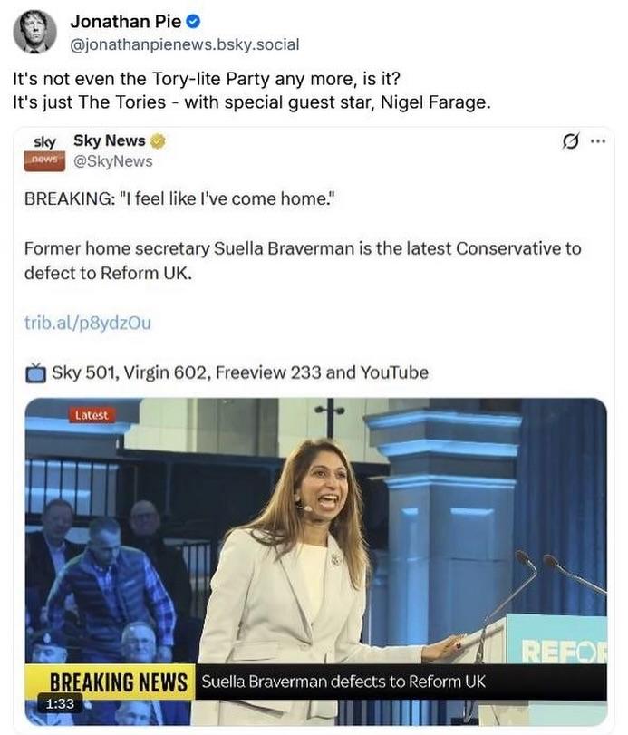Click the Grok slash icon on quoted post
628x735 pixels.
coord(570,140)
